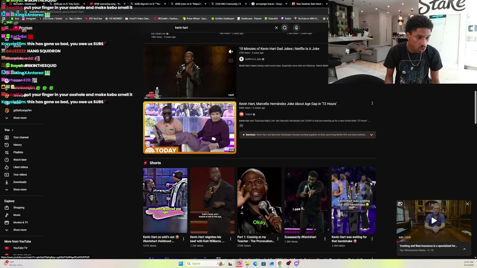Open YouTube TV from the sidebar
This screenshot has height=268, width=477.
coord(20,248)
